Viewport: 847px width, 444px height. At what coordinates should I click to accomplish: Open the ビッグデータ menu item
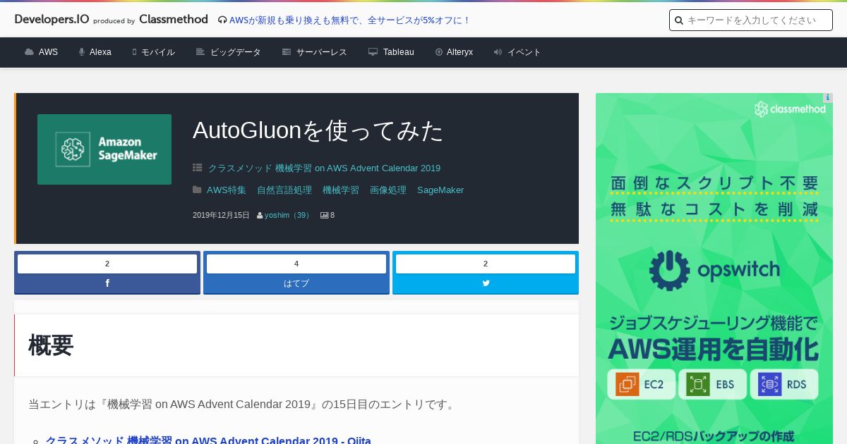pos(236,52)
